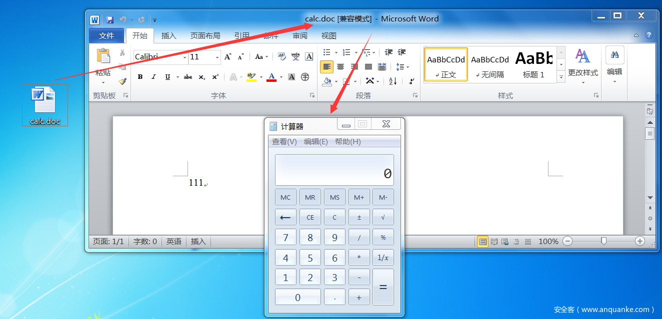Image resolution: width=662 pixels, height=319 pixels.
Task: Click the yellow text highlight color button
Action: coord(251,77)
